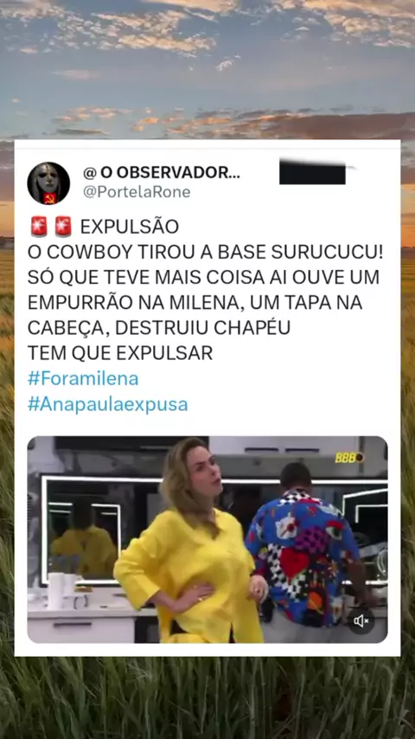Click the second red siren emoji

63,226
